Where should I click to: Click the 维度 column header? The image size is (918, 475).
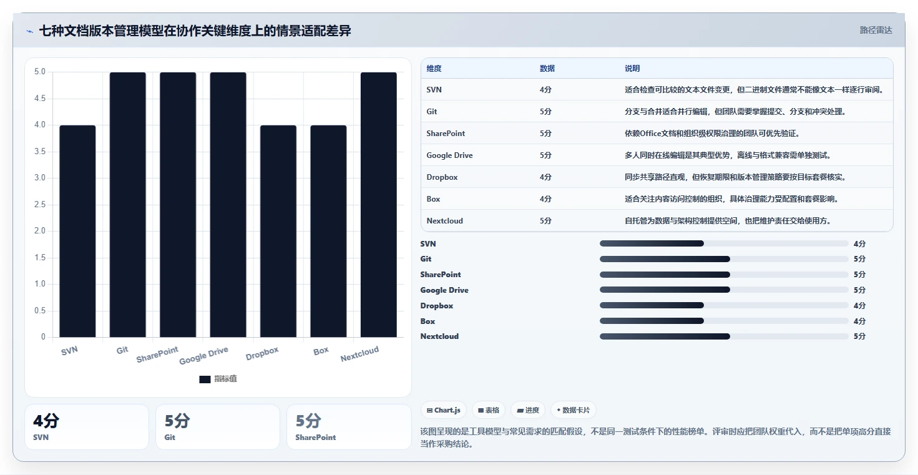click(x=434, y=69)
